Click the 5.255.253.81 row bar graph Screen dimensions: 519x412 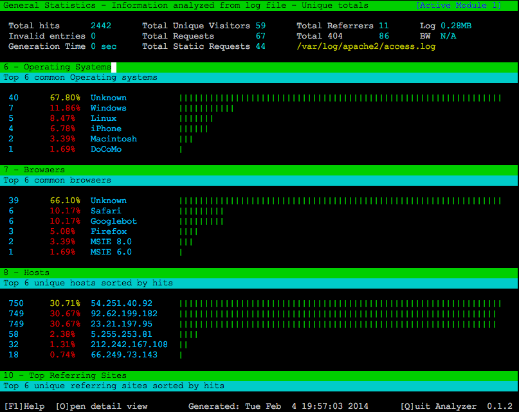pyautogui.click(x=188, y=334)
